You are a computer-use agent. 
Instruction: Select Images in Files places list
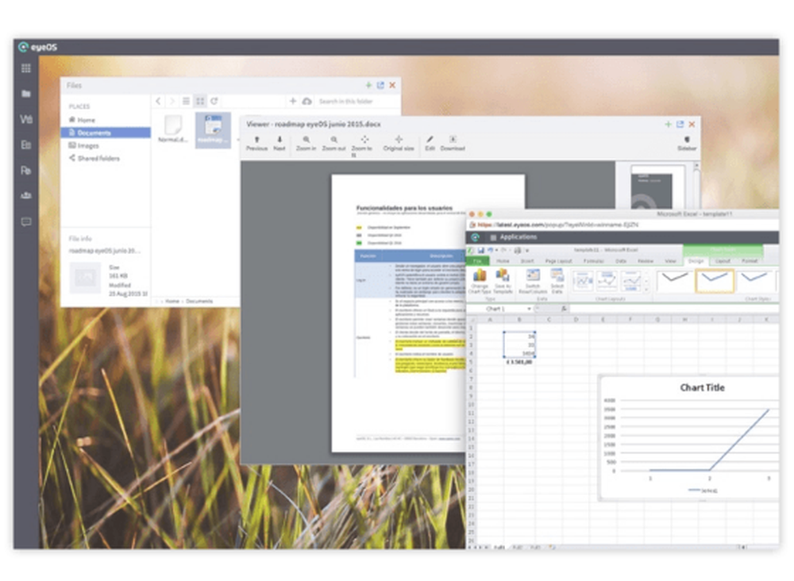coord(106,146)
